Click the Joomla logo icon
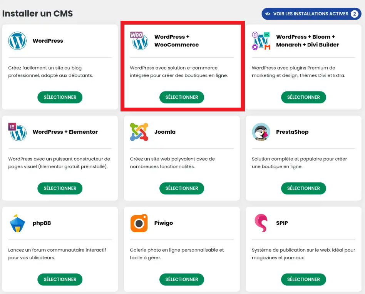 (139, 132)
